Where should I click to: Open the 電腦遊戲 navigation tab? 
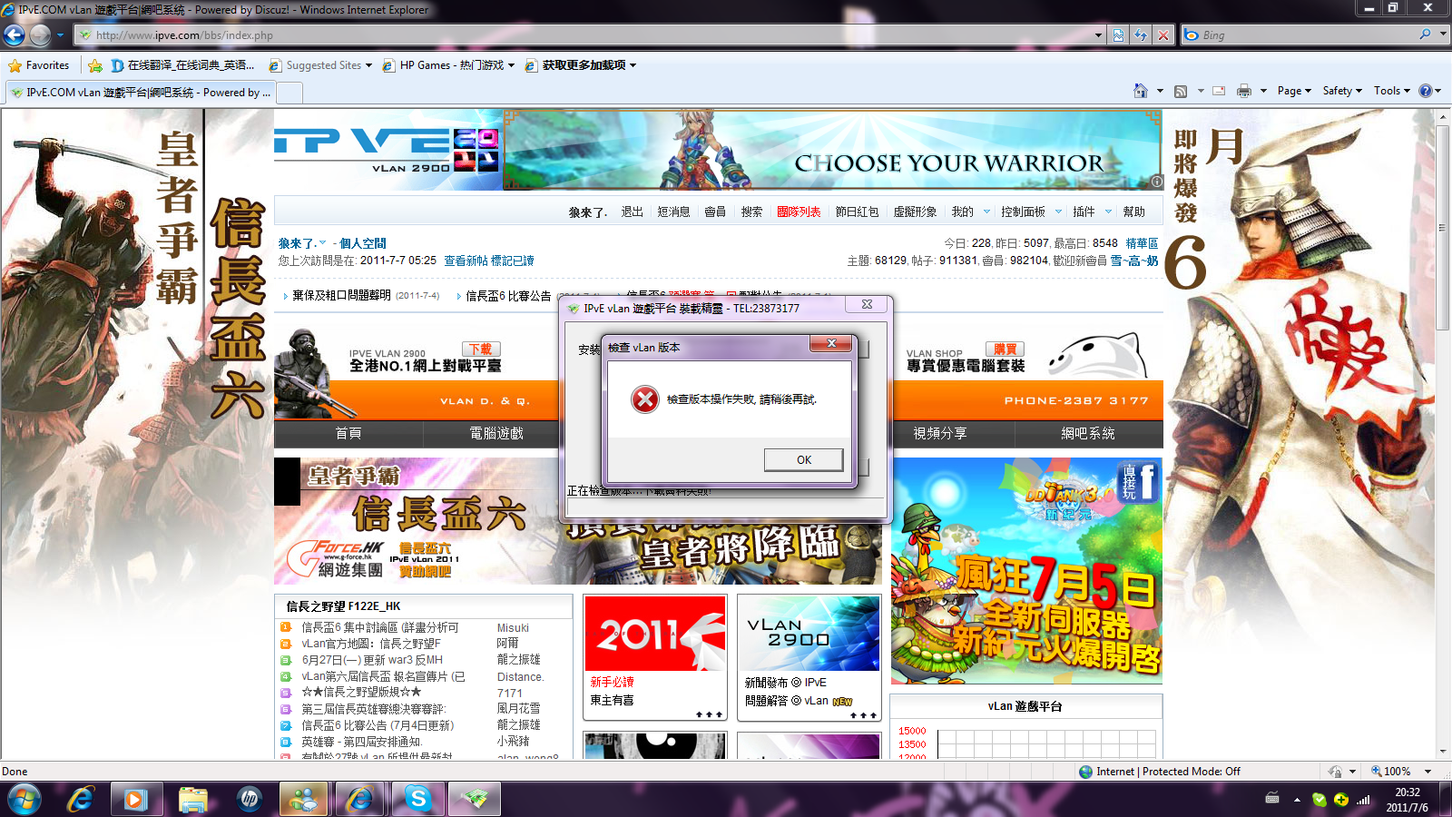(x=496, y=434)
